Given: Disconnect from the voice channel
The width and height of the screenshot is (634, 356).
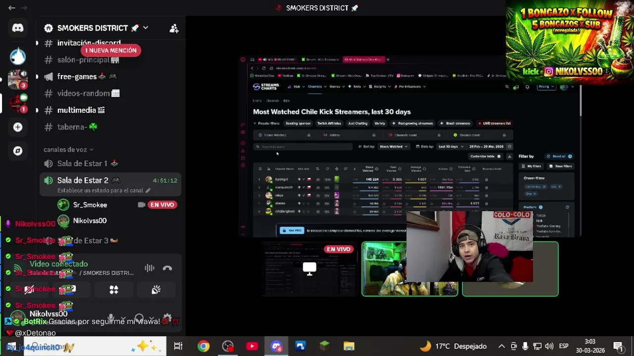Looking at the screenshot, I should point(167,268).
